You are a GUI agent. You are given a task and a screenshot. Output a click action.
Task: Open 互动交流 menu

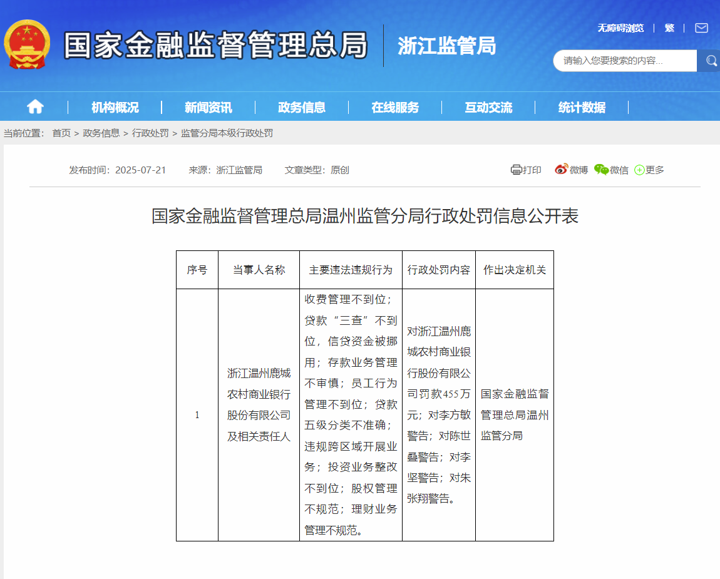click(x=488, y=108)
